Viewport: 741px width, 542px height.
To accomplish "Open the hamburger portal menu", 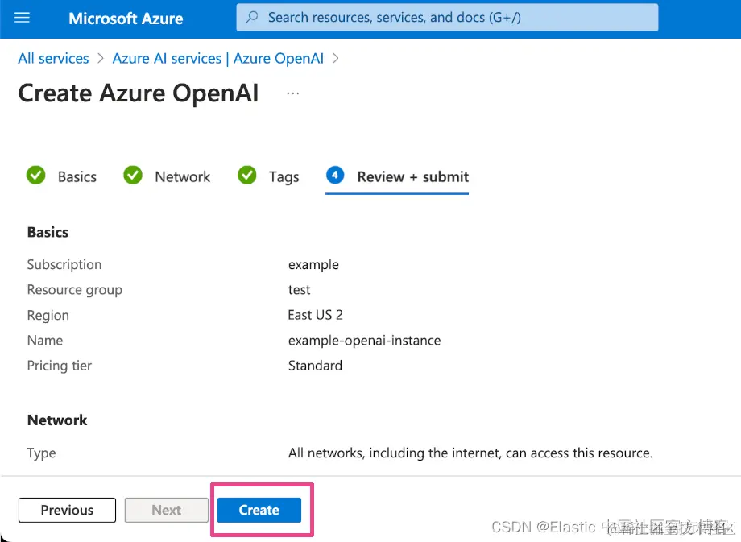I will pos(22,18).
